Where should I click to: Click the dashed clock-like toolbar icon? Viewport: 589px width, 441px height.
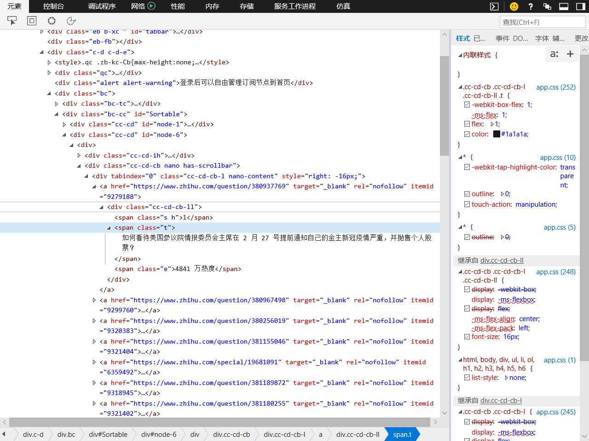tap(71, 21)
